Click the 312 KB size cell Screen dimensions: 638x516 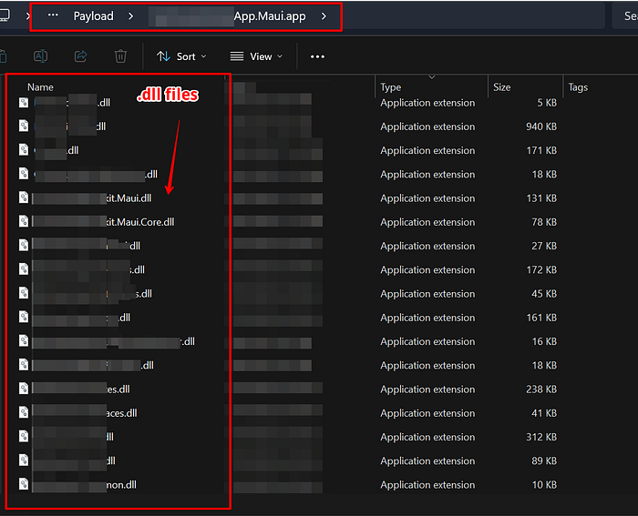tap(540, 437)
